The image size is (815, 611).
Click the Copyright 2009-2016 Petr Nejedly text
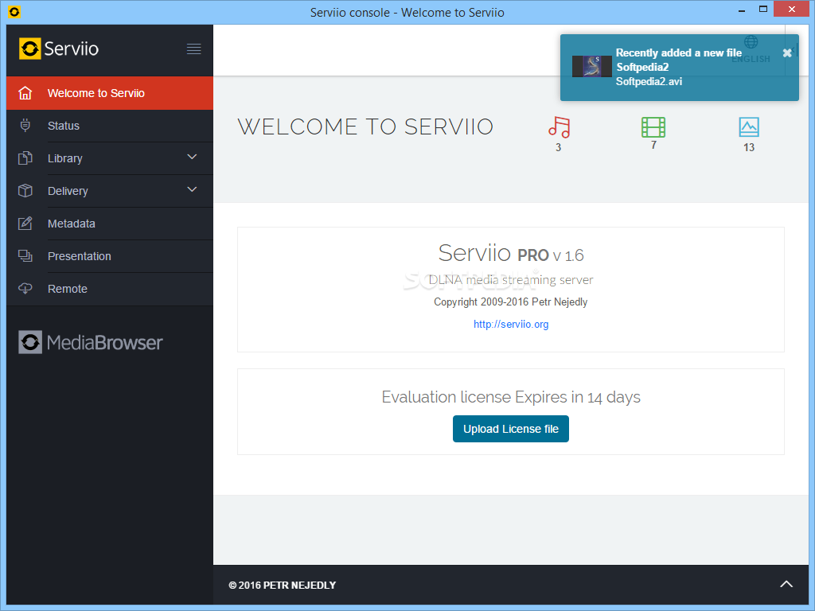click(x=510, y=302)
